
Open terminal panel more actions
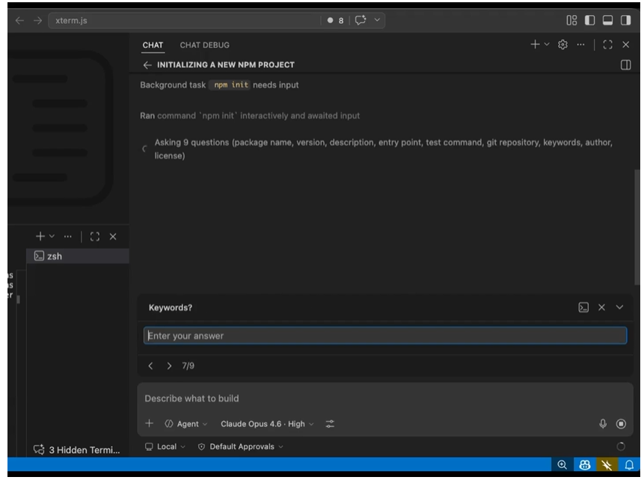[68, 236]
